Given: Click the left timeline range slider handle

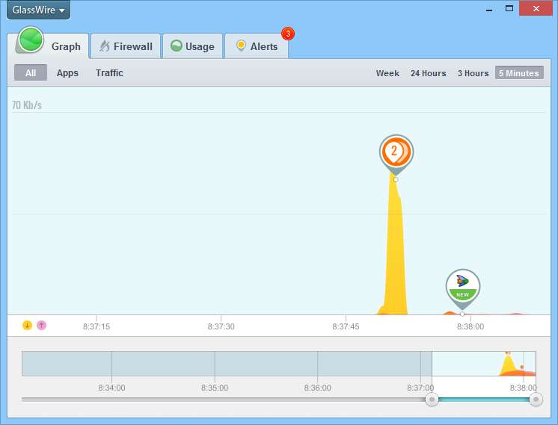Looking at the screenshot, I should 432,400.
